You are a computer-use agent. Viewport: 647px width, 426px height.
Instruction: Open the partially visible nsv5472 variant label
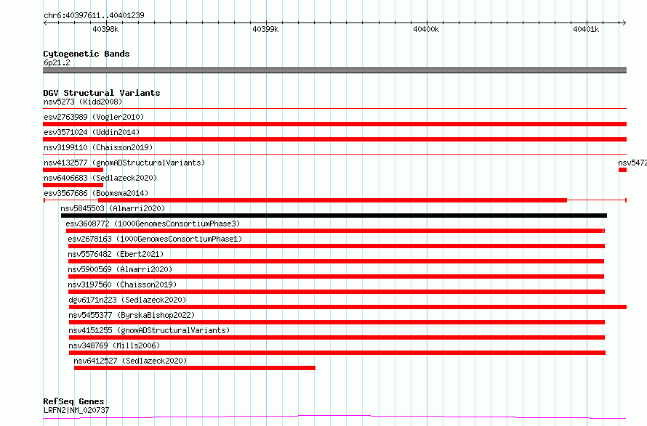click(x=632, y=163)
